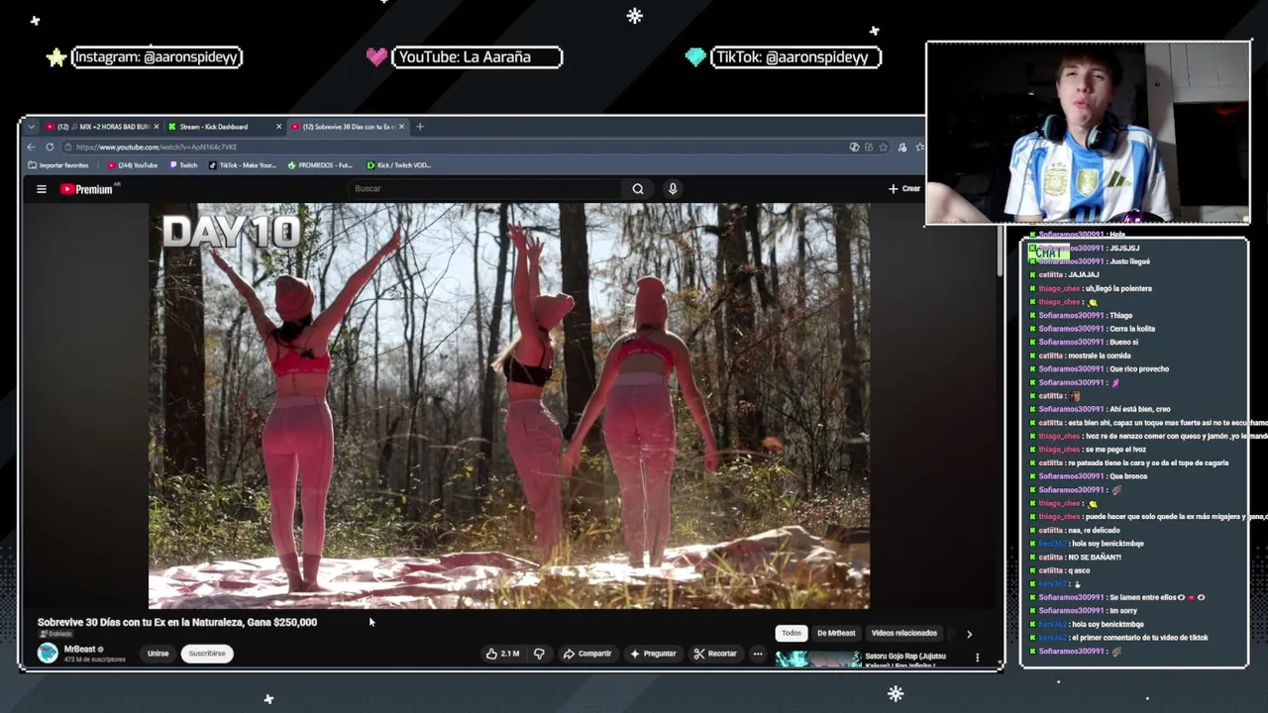
Task: Click the YouTube Premium logo
Action: pos(89,189)
